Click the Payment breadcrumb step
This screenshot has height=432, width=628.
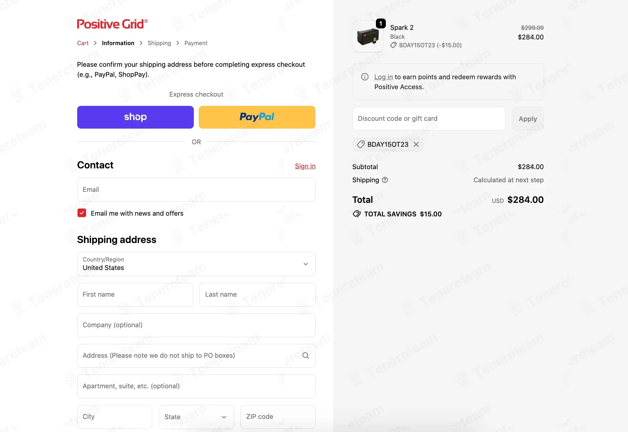(196, 43)
